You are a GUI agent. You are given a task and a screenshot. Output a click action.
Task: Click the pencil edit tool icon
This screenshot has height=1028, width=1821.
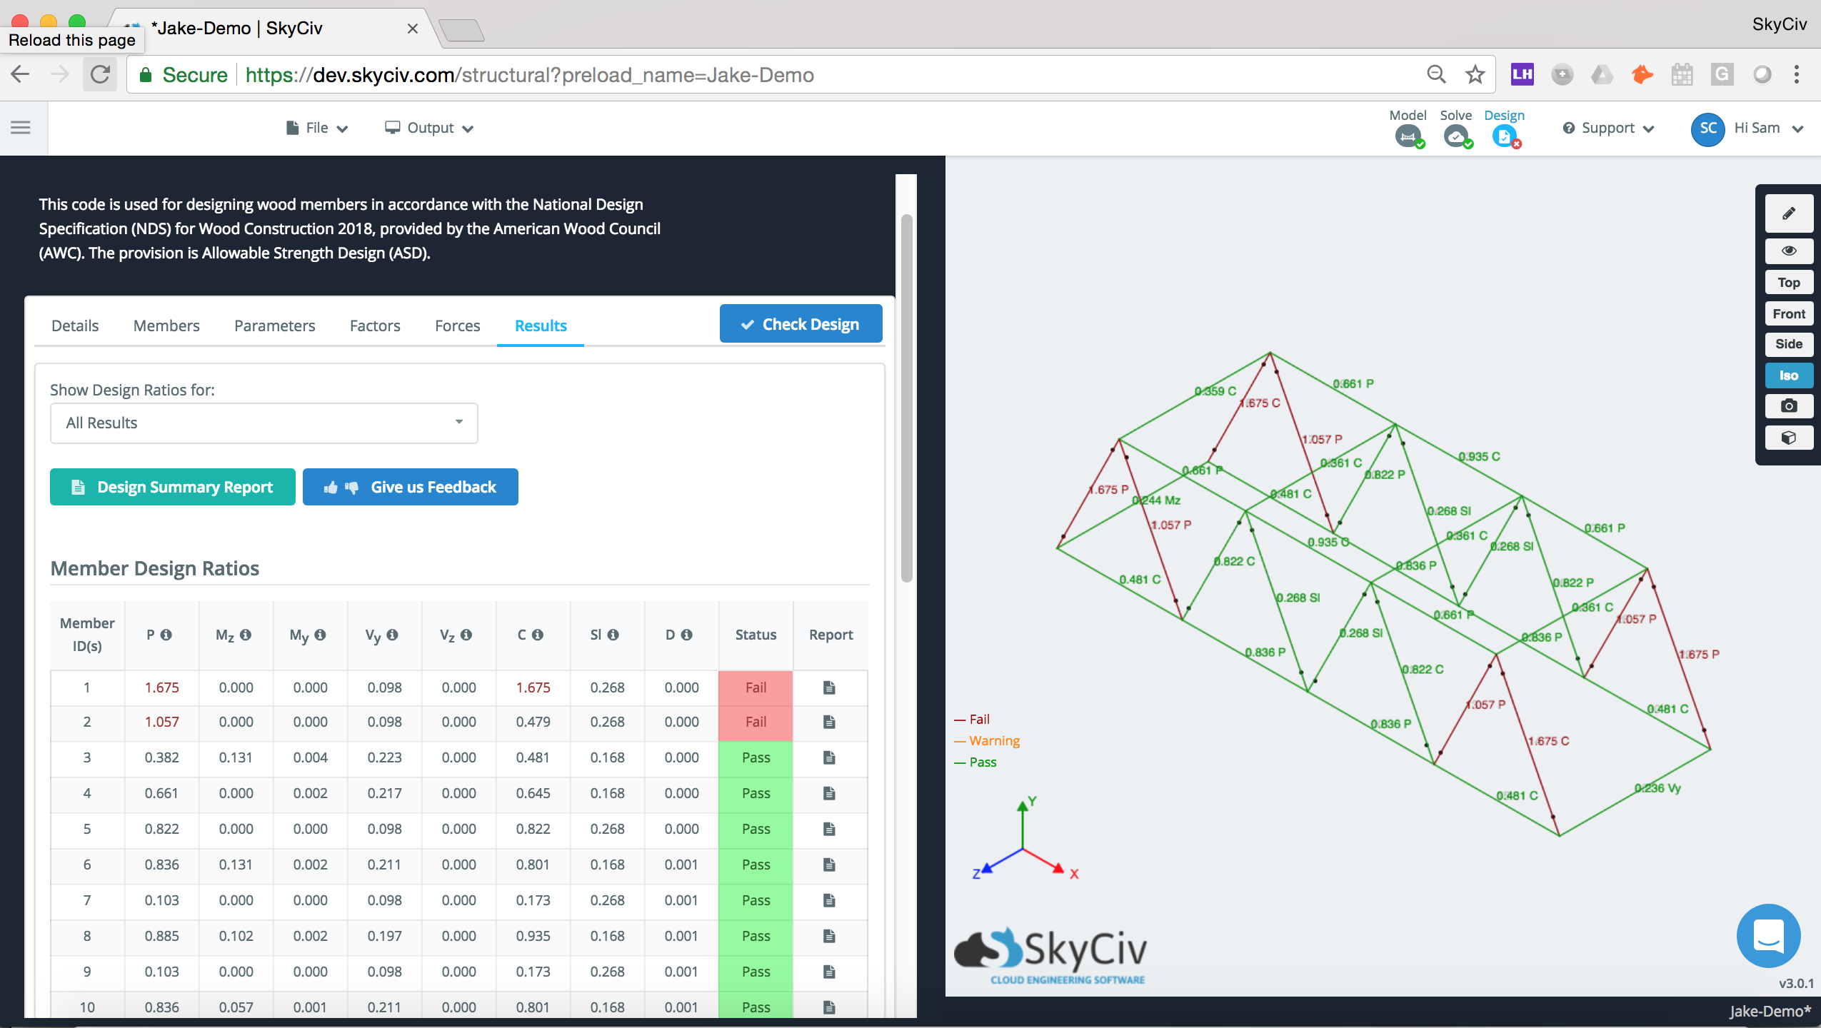[1790, 214]
